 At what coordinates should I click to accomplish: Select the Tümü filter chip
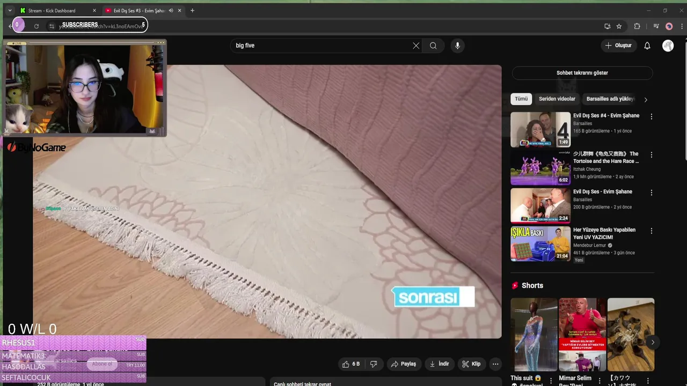(x=521, y=99)
